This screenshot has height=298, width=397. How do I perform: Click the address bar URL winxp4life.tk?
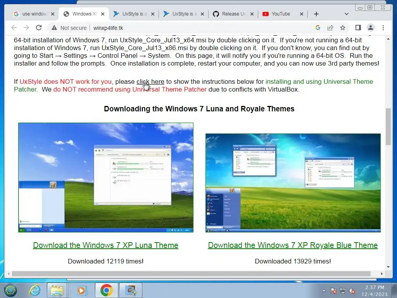[108, 28]
